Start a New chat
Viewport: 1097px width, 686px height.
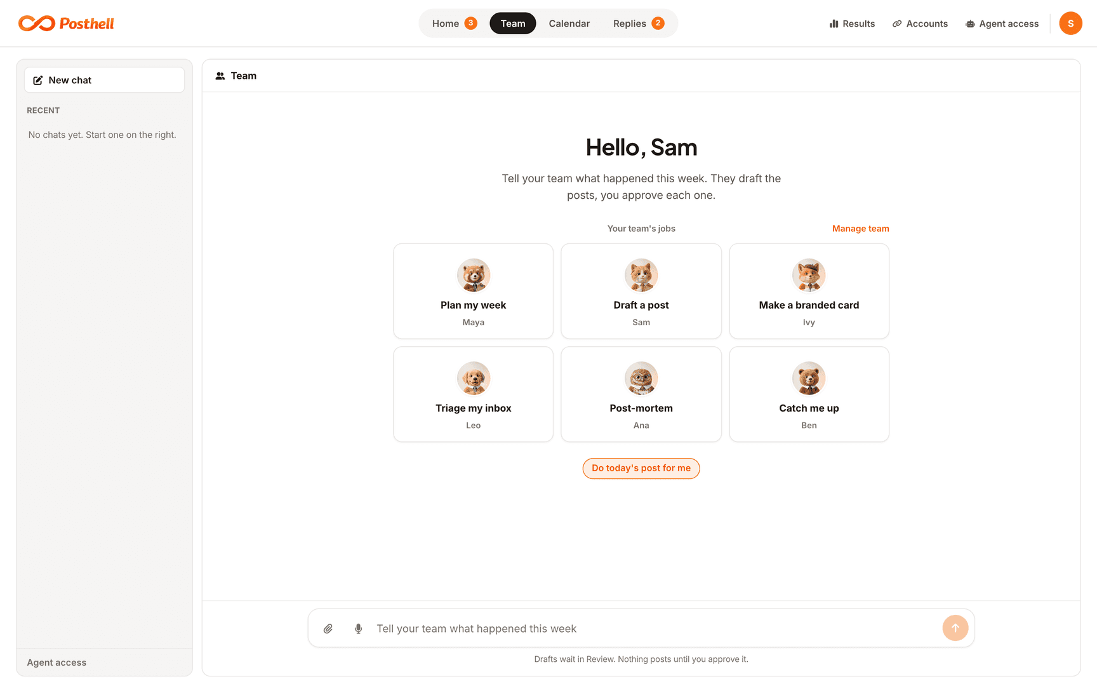point(104,80)
